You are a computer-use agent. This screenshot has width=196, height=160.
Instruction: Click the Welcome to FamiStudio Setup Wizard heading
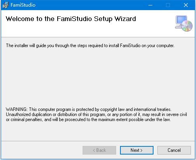pyautogui.click(x=71, y=19)
